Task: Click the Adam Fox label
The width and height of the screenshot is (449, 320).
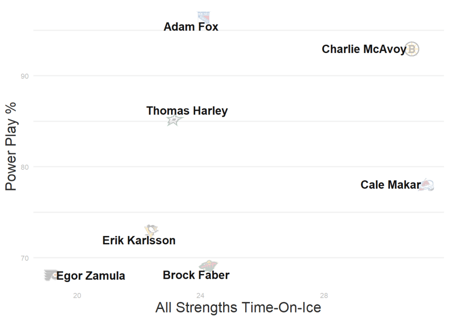Action: click(191, 27)
